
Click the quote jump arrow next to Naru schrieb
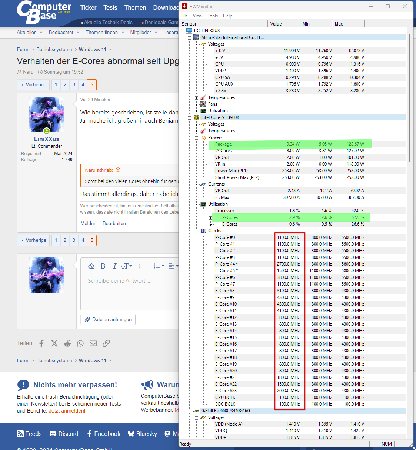[x=118, y=170]
